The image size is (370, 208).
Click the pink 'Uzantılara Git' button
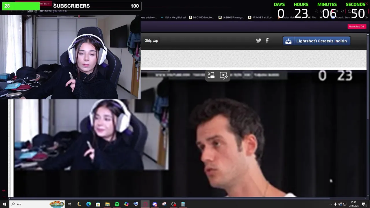(x=356, y=26)
